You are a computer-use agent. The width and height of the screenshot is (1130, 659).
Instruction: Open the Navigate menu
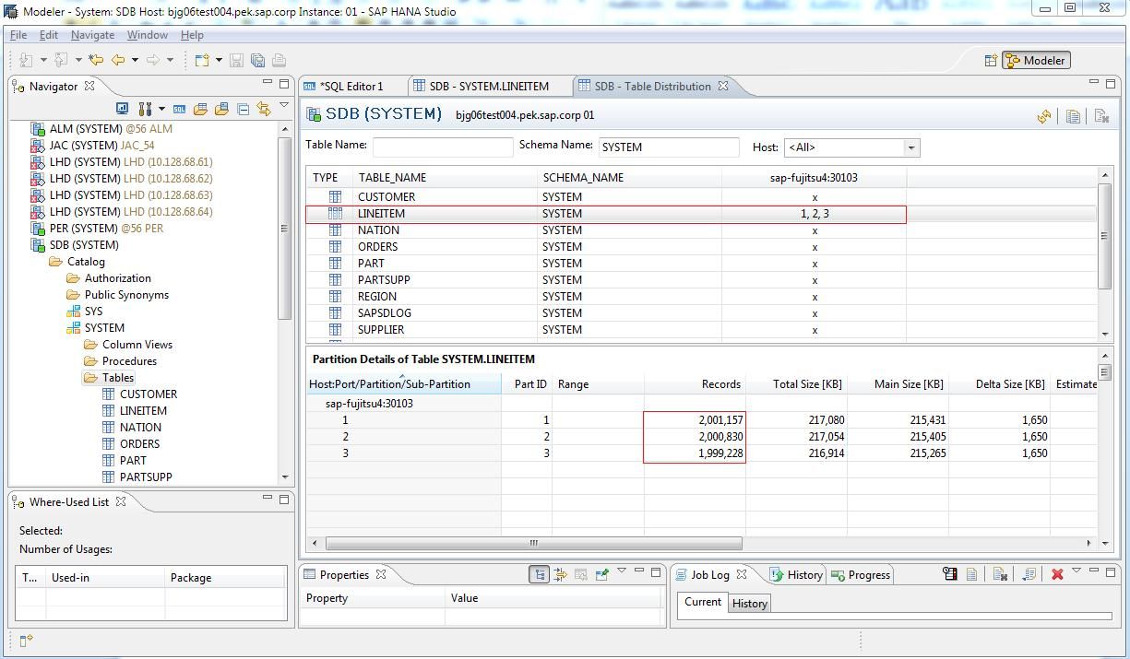pos(92,35)
